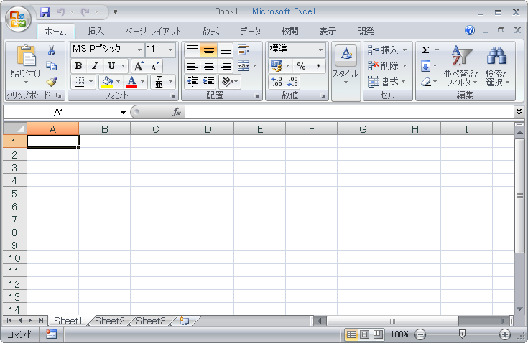Switch to Page Layout view button
Viewport: 528px width, 343px height.
[x=364, y=334]
